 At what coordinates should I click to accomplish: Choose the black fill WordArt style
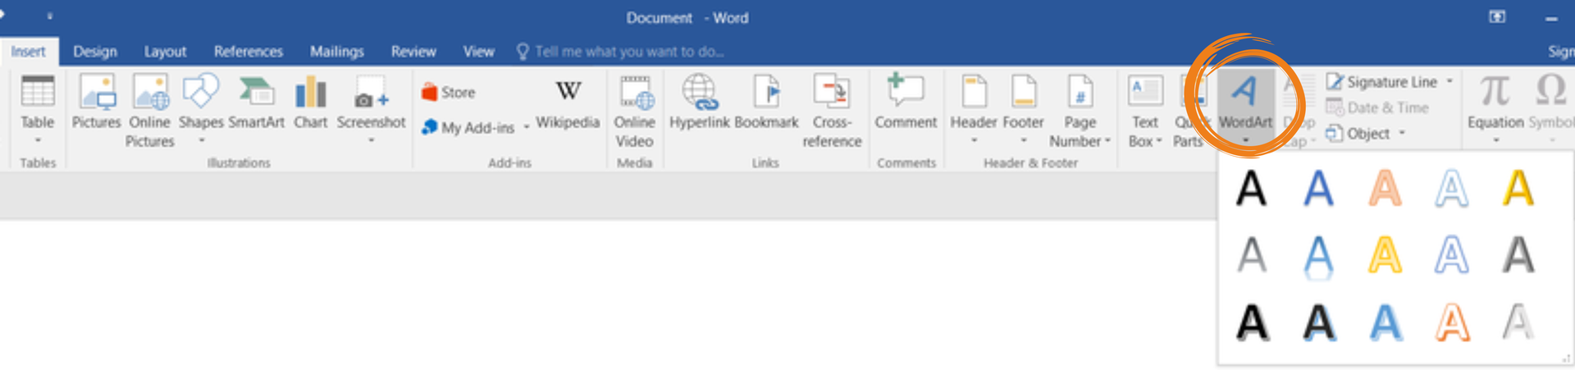click(1252, 188)
